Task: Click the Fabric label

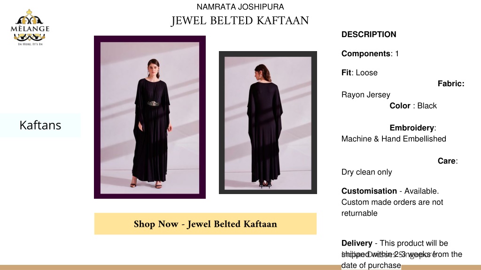Action: 451,83
